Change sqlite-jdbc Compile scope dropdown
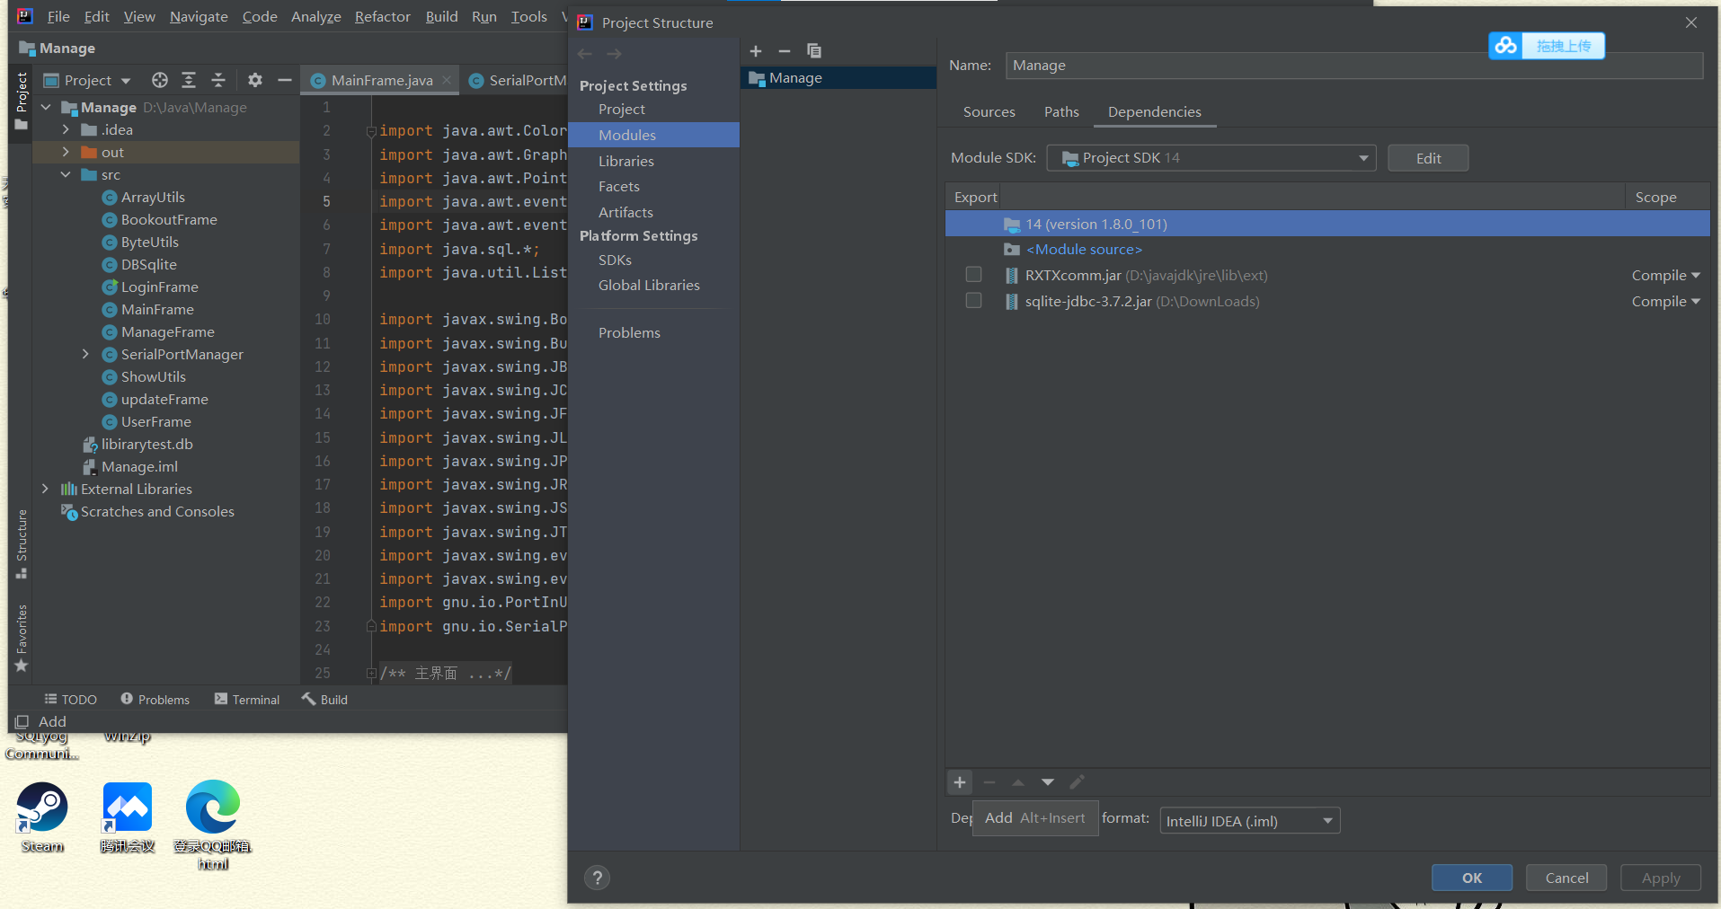The height and width of the screenshot is (909, 1721). [x=1665, y=301]
